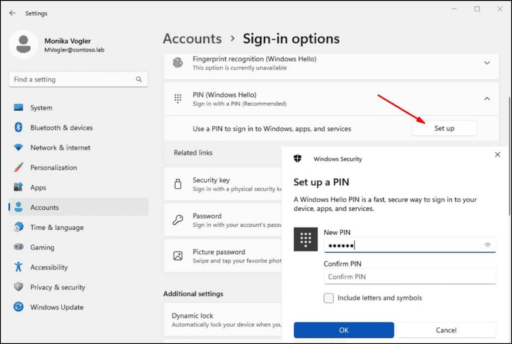Screen dimensions: 512x344
Task: Open Time & language settings
Action: [79, 227]
